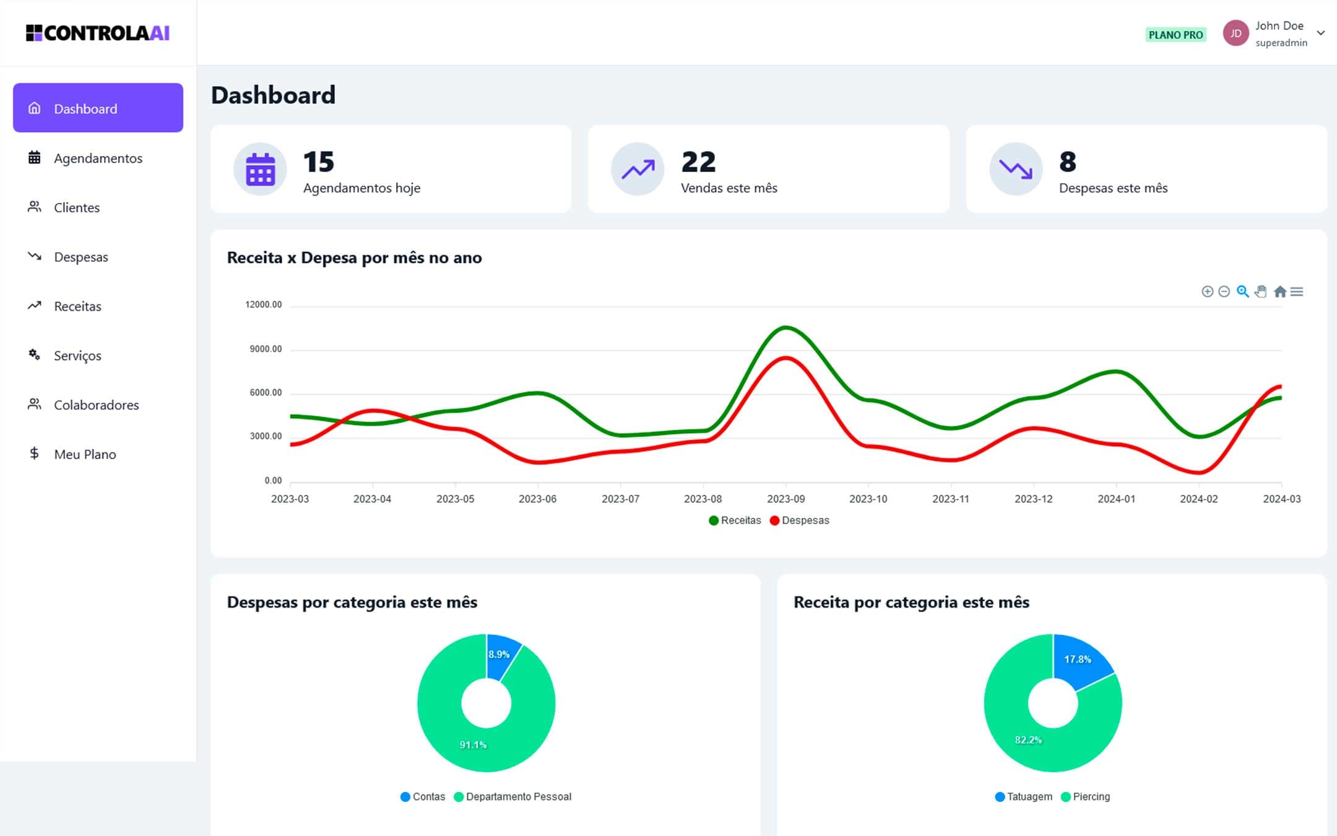
Task: Click the 'Receita por categoria este mês' heading
Action: click(x=911, y=602)
